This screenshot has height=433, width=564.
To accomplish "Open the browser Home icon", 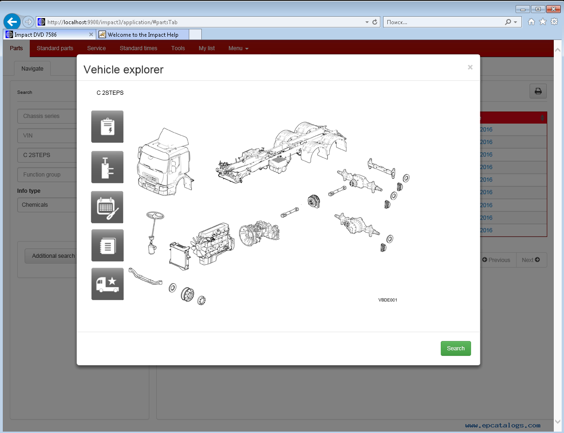I will 531,22.
